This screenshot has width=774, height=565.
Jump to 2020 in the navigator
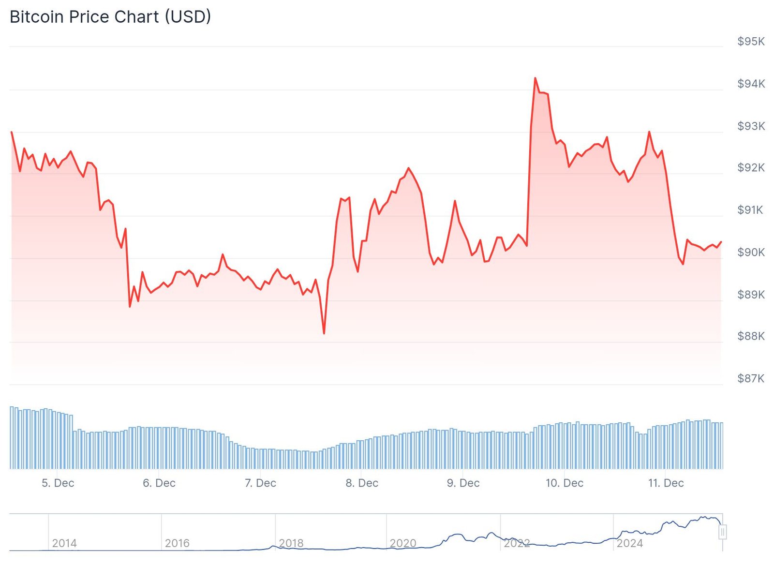click(403, 543)
